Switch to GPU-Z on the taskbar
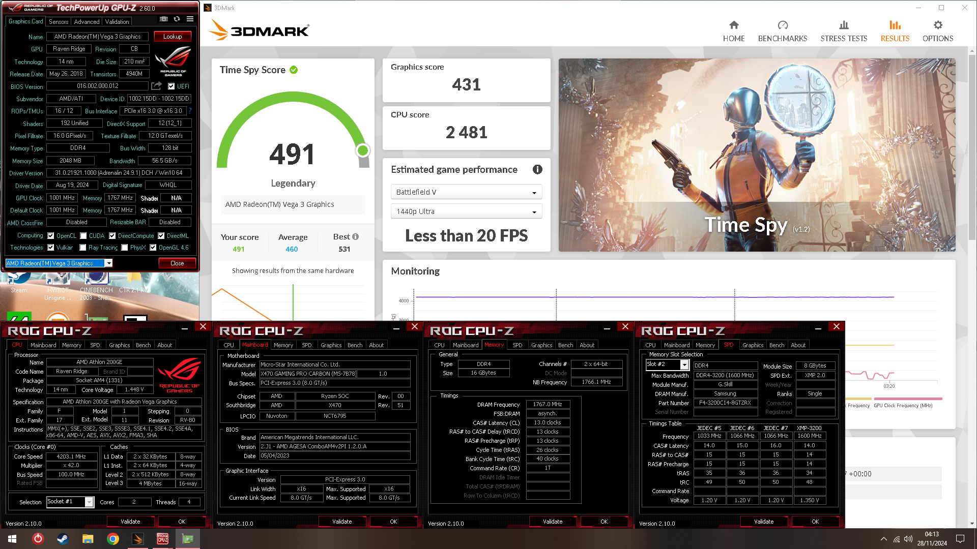The image size is (977, 549). (188, 539)
